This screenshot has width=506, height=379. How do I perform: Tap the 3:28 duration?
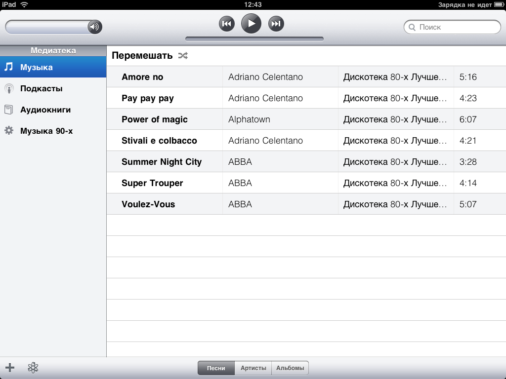pos(468,162)
